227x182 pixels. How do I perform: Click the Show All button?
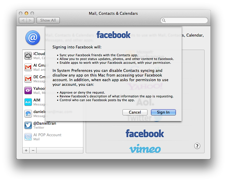pyautogui.click(x=48, y=20)
